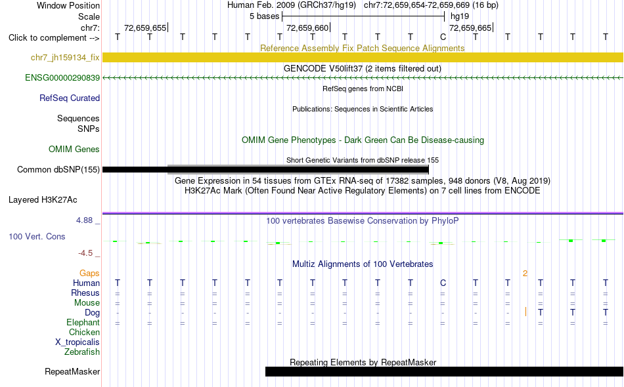The image size is (624, 387).
Task: Click Multiz Alignments of 100 Vertebrates title
Action: coord(363,264)
